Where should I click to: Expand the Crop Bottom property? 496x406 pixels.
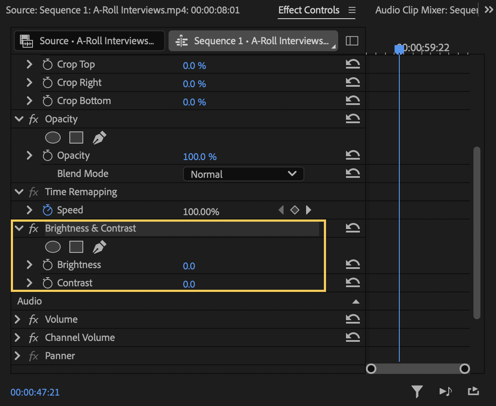pos(29,101)
